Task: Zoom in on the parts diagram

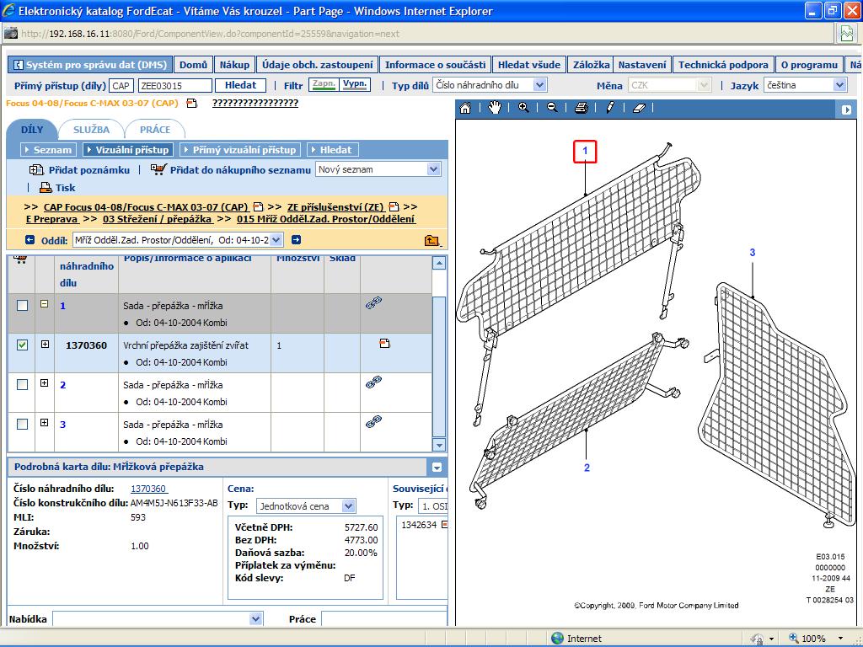Action: pos(523,108)
